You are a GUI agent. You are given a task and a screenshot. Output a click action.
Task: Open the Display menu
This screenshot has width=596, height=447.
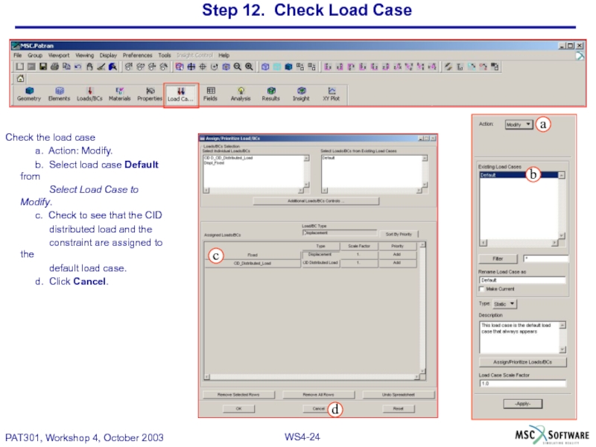tap(108, 55)
